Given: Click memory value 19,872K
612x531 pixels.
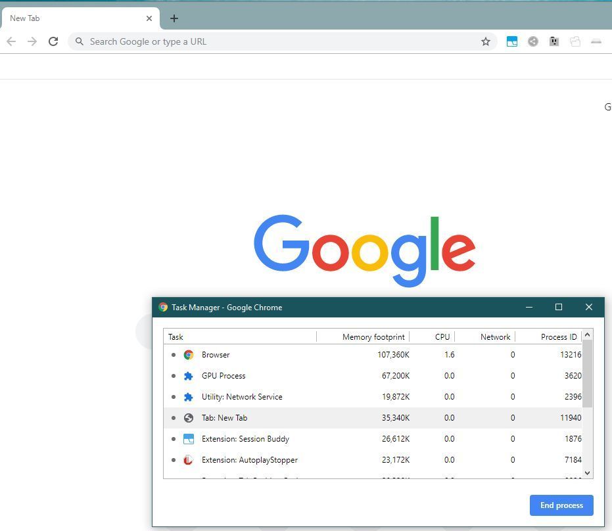Looking at the screenshot, I should (x=395, y=397).
